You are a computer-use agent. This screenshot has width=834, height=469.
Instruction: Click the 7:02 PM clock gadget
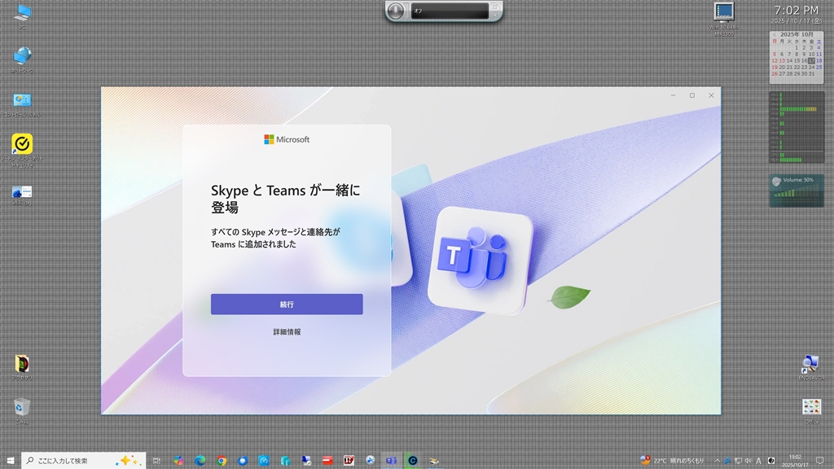797,11
